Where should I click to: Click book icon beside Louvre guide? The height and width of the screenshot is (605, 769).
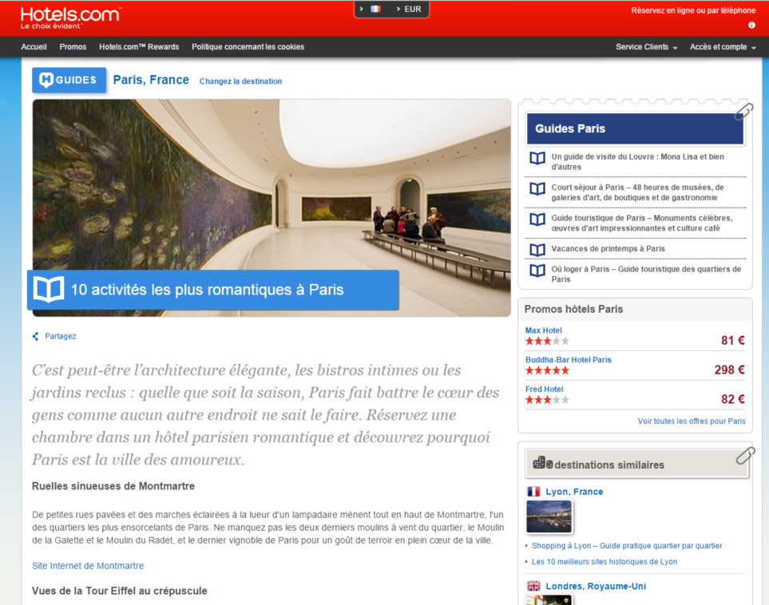tap(537, 158)
